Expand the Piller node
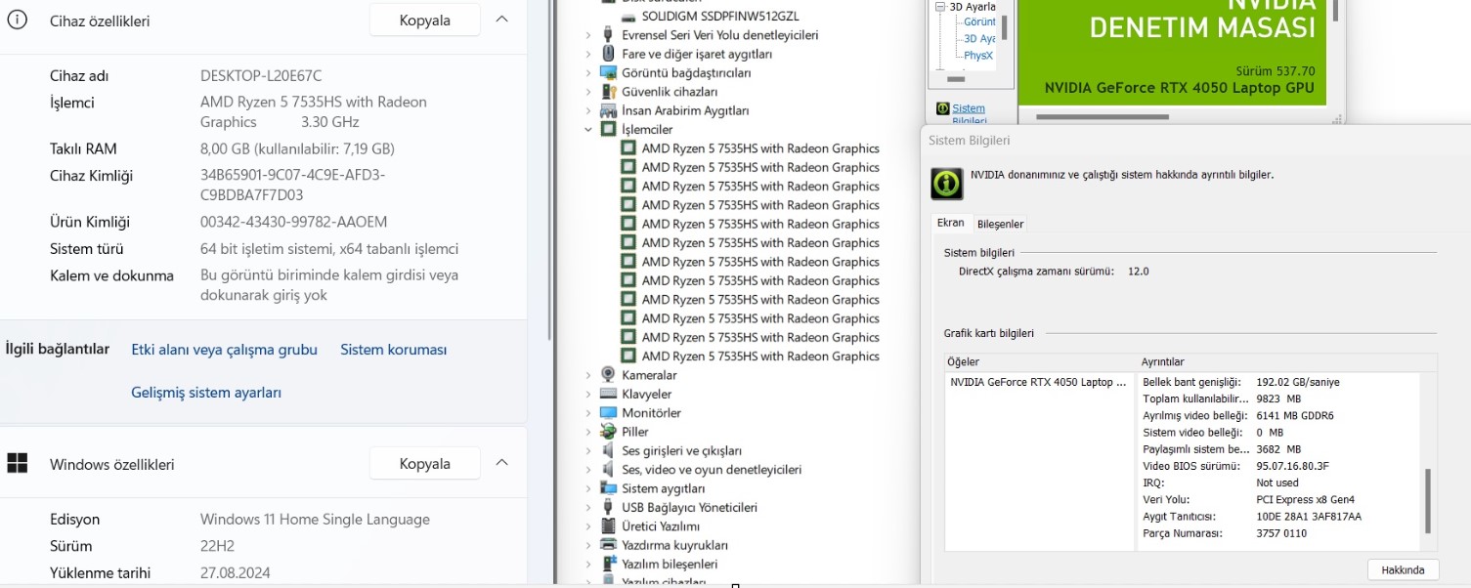 coord(588,432)
